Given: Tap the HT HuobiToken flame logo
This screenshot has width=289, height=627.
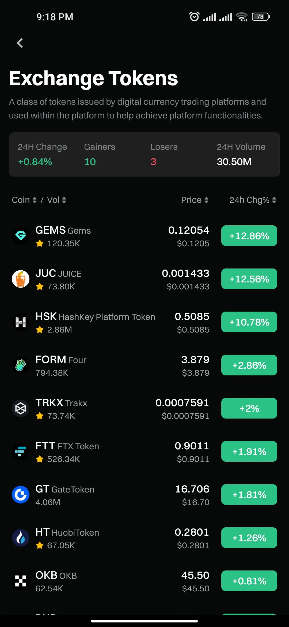Looking at the screenshot, I should click(x=21, y=538).
